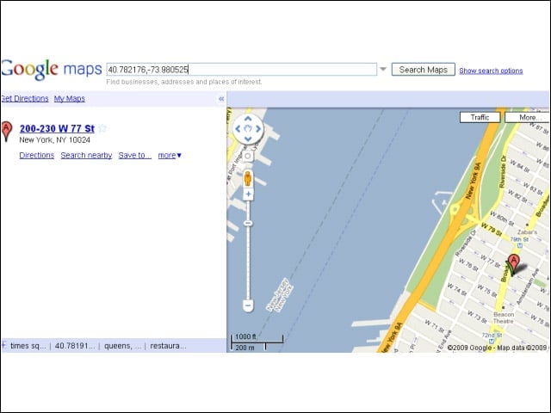Viewport: 551px width, 413px height.
Task: Toggle the Traffic layer button
Action: pos(480,117)
